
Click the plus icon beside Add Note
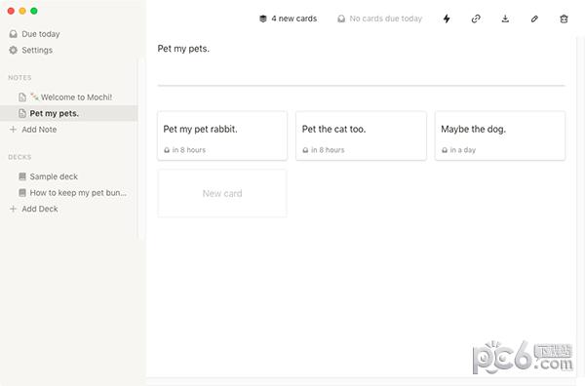point(13,130)
